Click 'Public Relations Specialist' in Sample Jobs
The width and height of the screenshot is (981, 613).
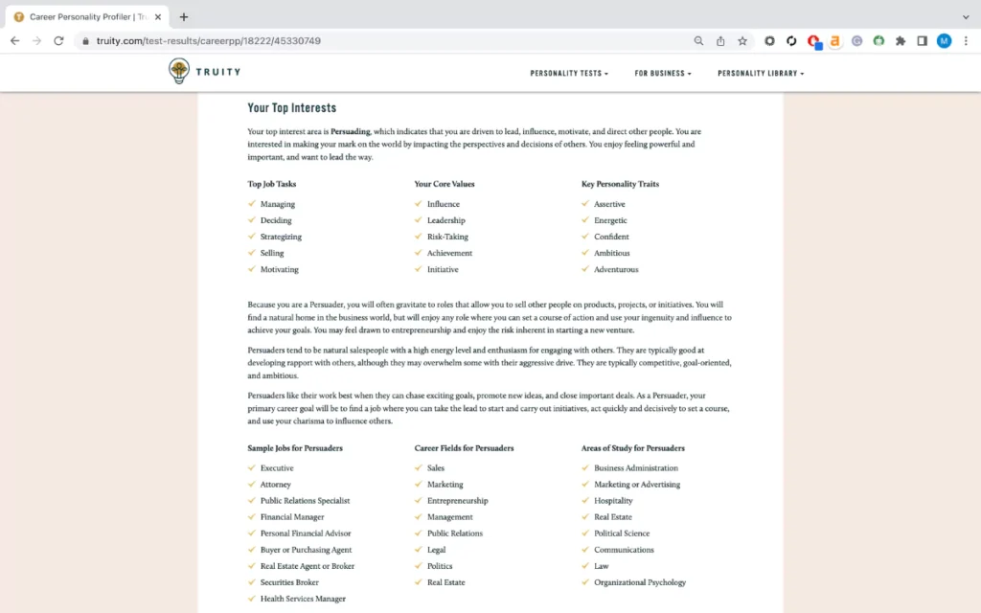pyautogui.click(x=306, y=500)
